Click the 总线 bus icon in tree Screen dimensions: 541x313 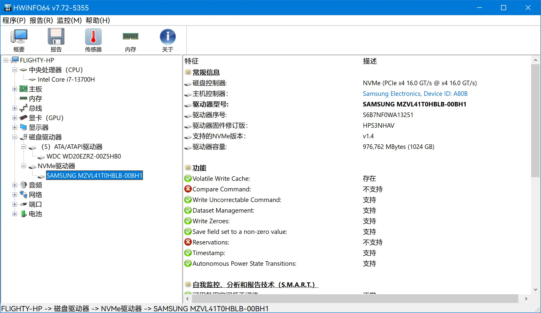(24, 108)
